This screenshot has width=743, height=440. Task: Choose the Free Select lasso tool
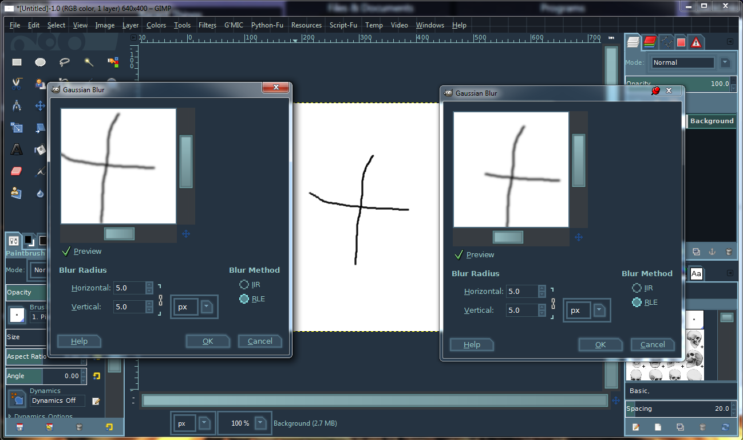pyautogui.click(x=64, y=62)
